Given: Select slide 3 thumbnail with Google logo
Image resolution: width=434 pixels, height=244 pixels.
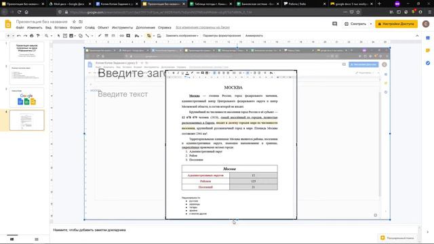Looking at the screenshot, I should coord(26,98).
